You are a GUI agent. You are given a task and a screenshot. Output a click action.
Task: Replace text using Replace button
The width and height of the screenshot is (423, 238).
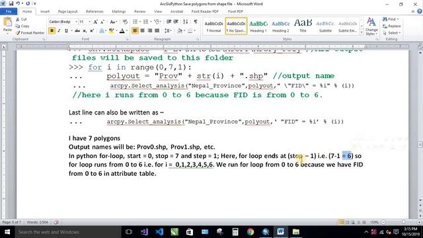click(391, 26)
